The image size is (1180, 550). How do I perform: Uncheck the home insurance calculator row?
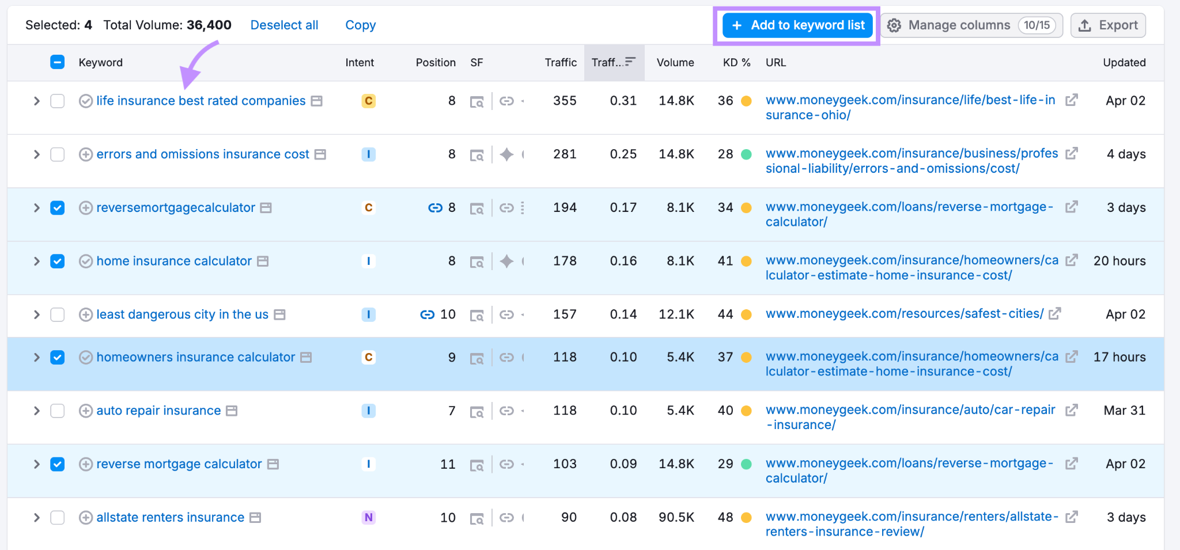[x=58, y=261]
